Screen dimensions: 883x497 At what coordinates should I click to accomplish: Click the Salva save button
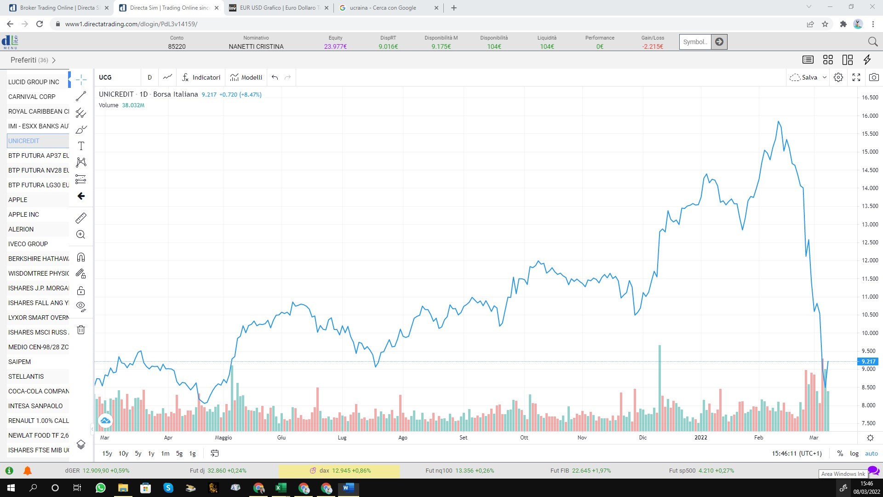click(804, 77)
